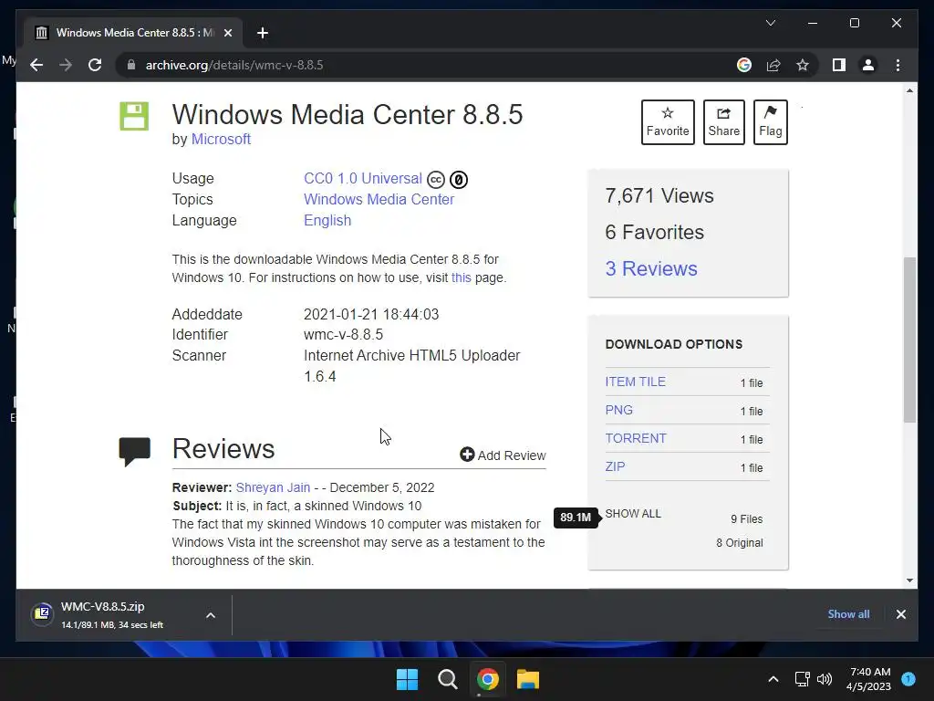Click the browser back arrow
934x701 pixels.
pos(36,65)
